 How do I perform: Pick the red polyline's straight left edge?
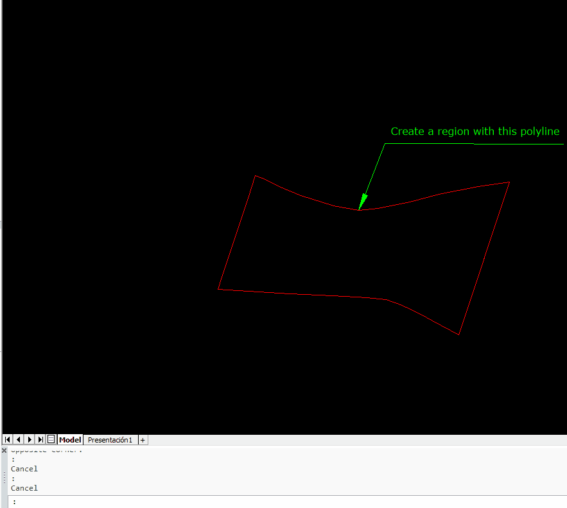point(237,232)
